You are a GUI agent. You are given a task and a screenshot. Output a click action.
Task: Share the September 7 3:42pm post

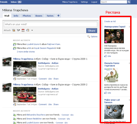[56, 79]
